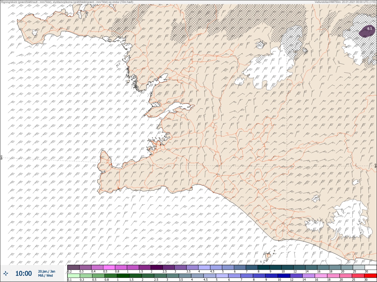Click the '0.2' label in upper legend
The width and height of the screenshot is (377, 282).
click(x=70, y=271)
